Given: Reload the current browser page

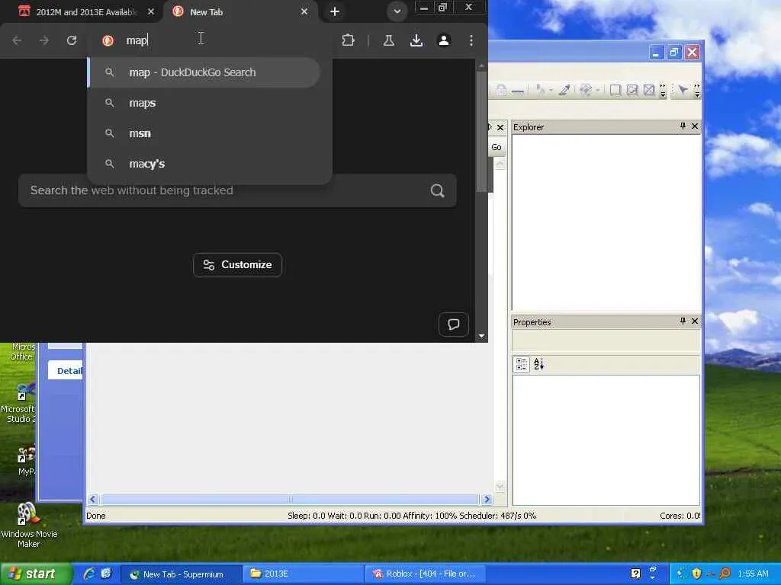Looking at the screenshot, I should click(x=72, y=40).
